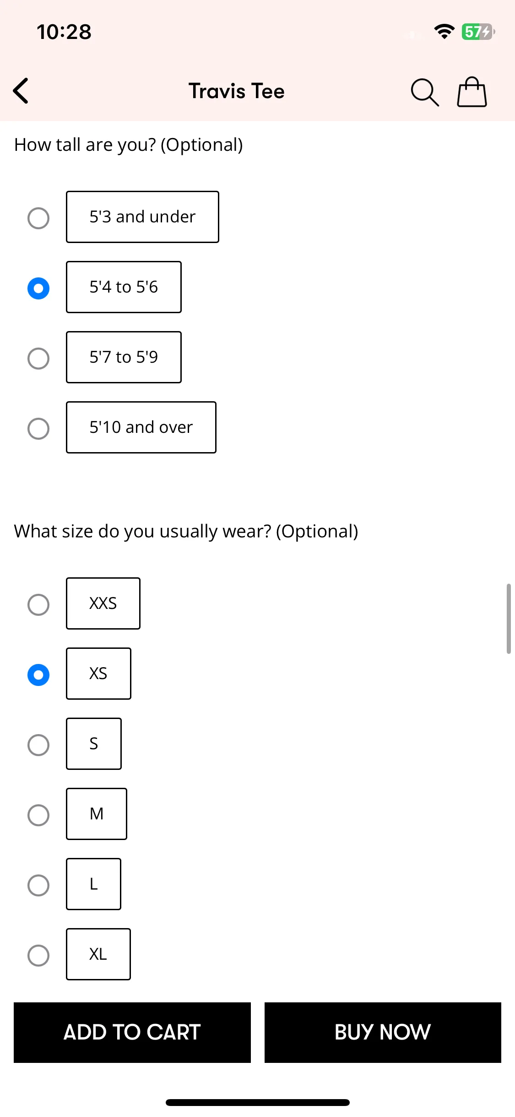The width and height of the screenshot is (515, 1117).
Task: Tap the back arrow icon
Action: coord(21,91)
